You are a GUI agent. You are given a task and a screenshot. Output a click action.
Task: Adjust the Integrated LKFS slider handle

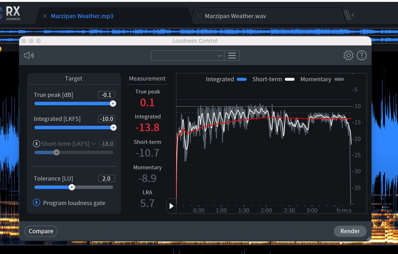[113, 127]
